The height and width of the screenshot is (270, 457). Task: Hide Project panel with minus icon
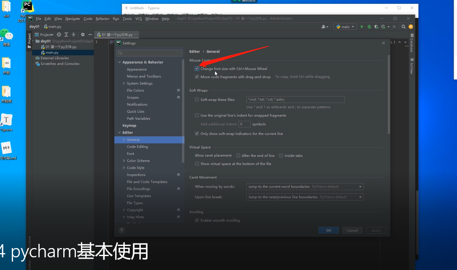[x=90, y=35]
